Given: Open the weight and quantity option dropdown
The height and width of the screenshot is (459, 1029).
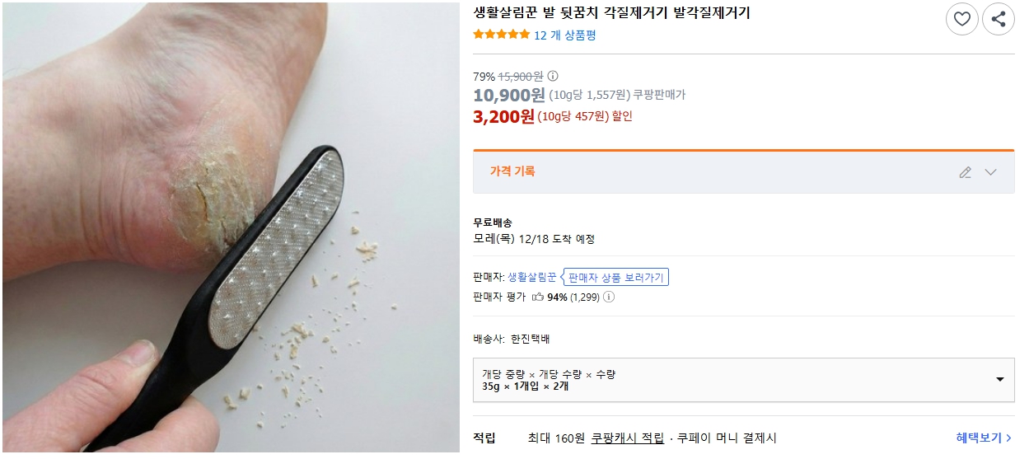Looking at the screenshot, I should pos(999,380).
